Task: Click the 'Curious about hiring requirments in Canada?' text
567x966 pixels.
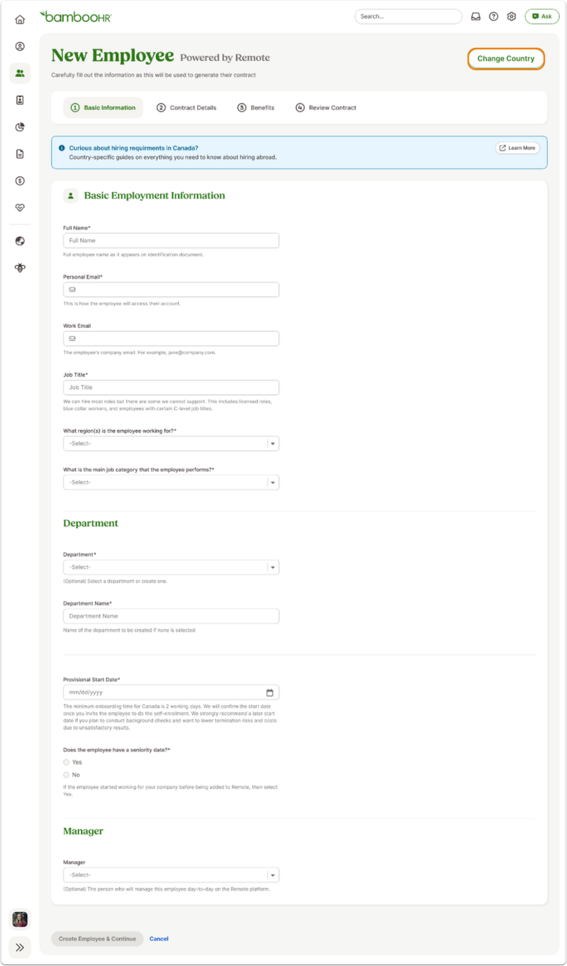Action: (133, 148)
